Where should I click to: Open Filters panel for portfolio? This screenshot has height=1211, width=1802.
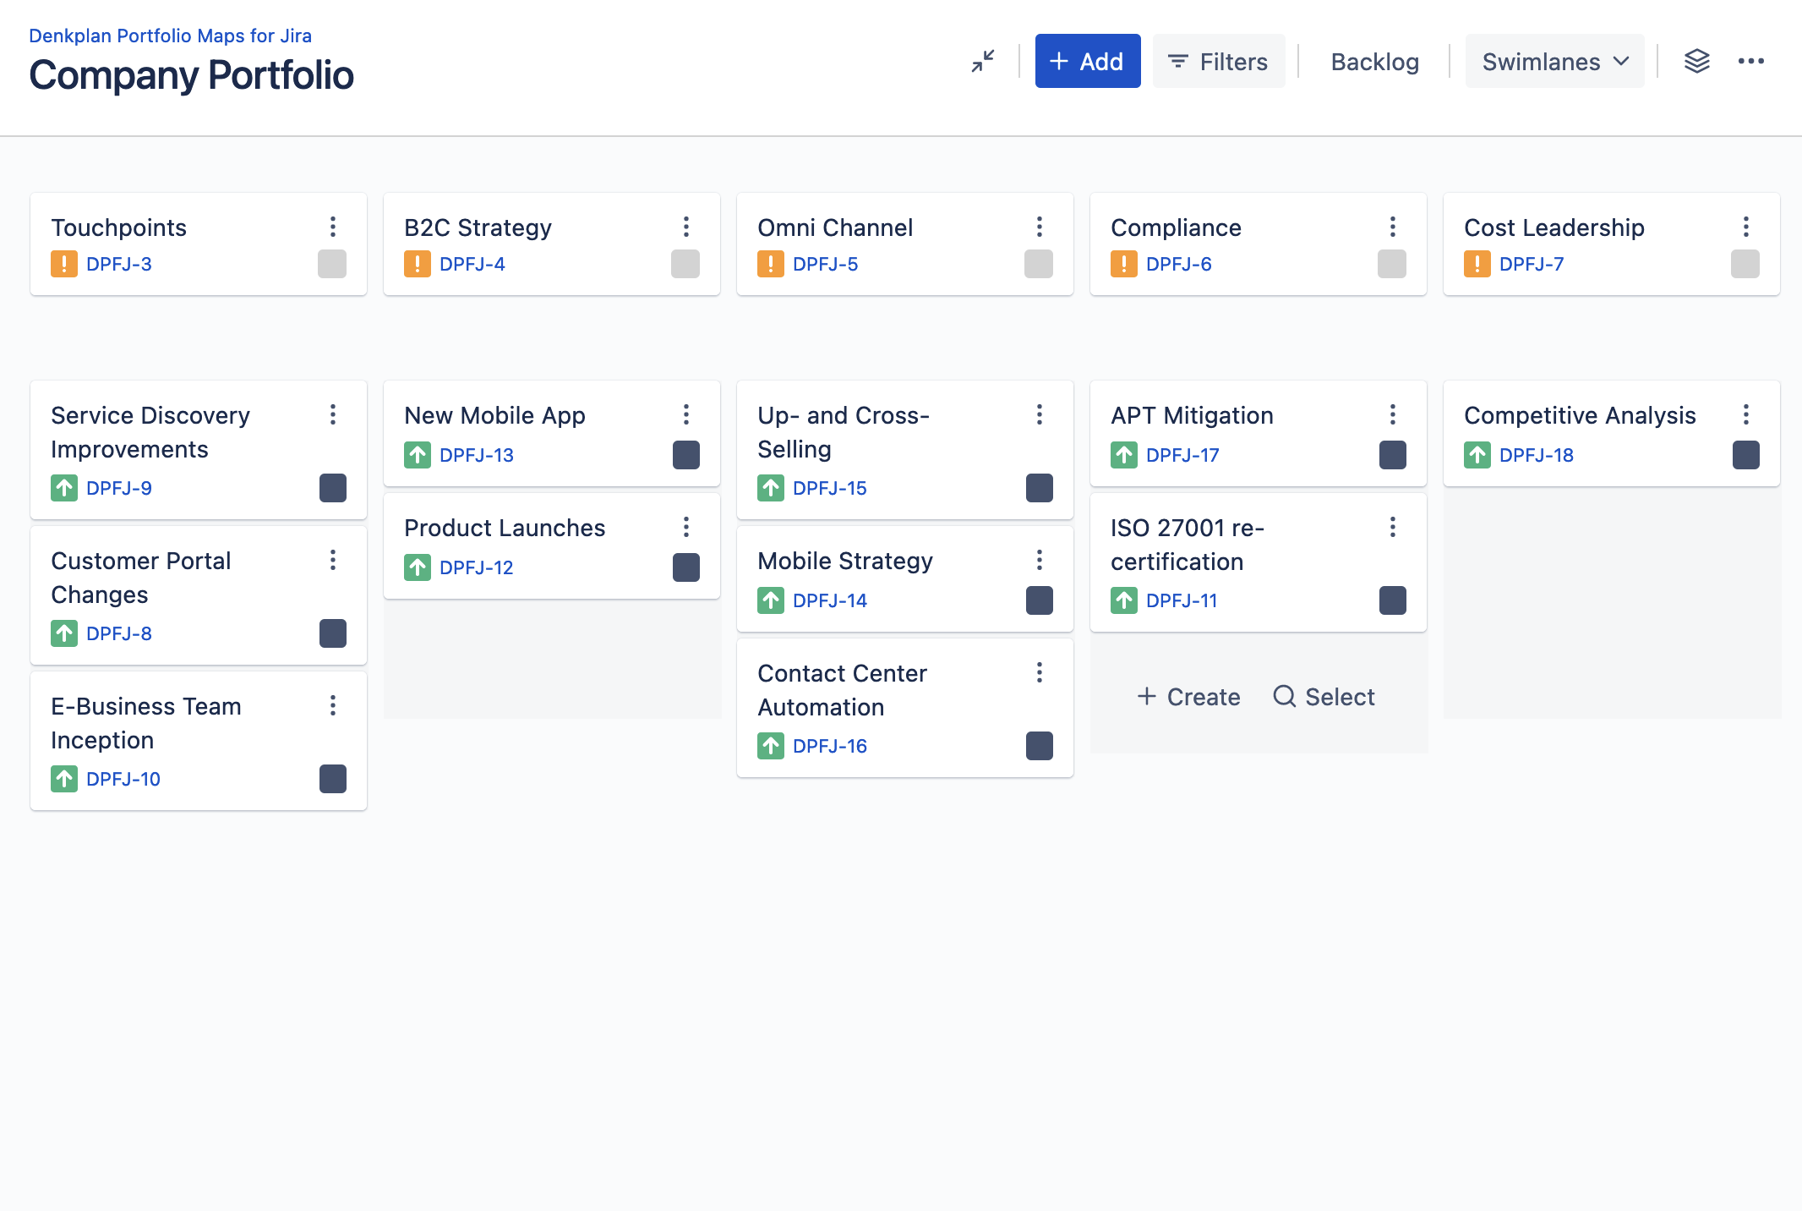tap(1219, 61)
